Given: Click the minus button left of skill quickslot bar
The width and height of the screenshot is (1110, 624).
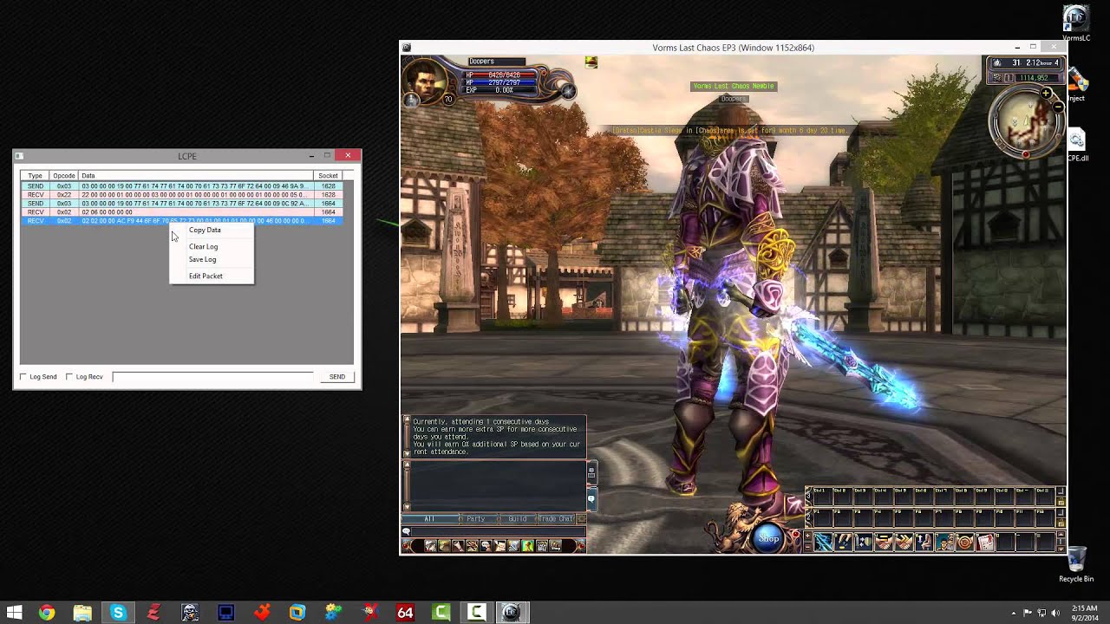Looking at the screenshot, I should [x=806, y=548].
